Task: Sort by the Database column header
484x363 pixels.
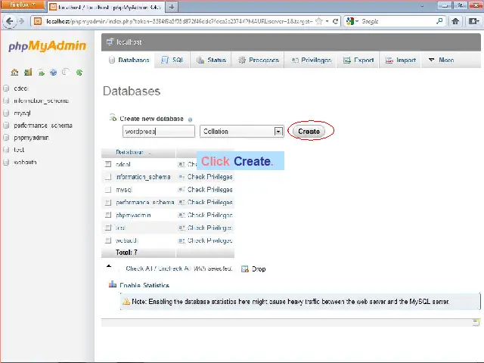Action: pos(129,152)
